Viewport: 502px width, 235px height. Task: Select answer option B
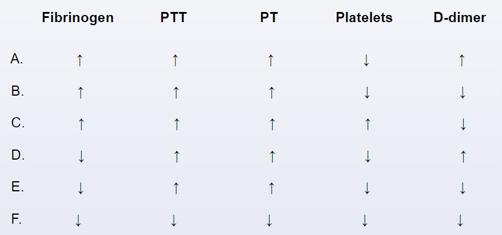pos(17,91)
